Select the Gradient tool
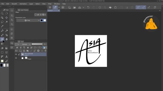 (7, 48)
